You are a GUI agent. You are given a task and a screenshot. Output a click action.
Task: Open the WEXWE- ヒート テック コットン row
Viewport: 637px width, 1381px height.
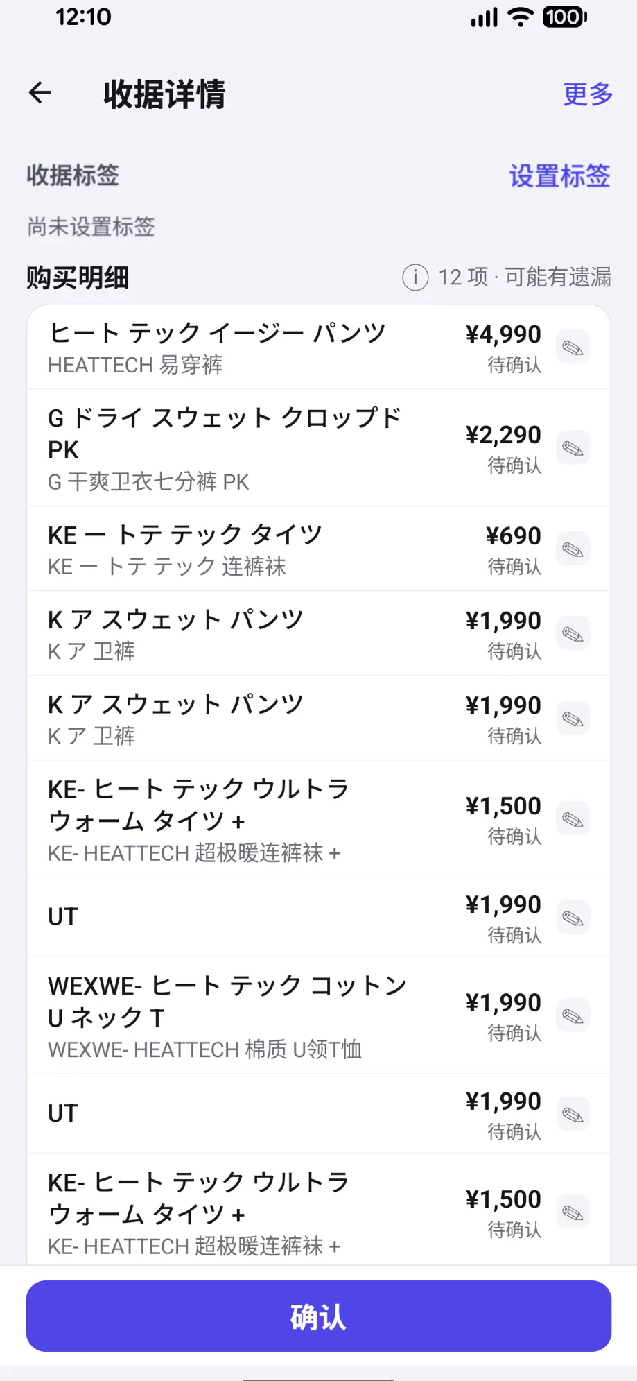319,1016
